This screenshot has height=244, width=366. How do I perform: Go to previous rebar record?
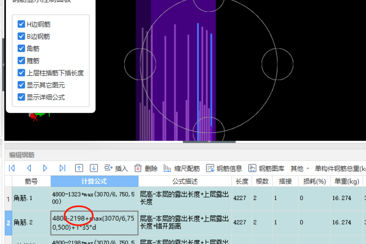pyautogui.click(x=29, y=168)
